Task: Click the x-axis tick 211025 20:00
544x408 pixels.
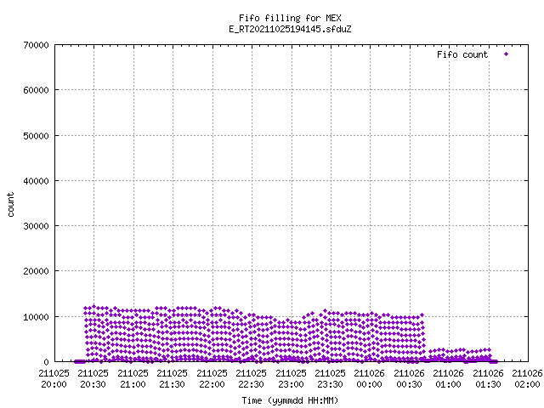Action: point(54,379)
